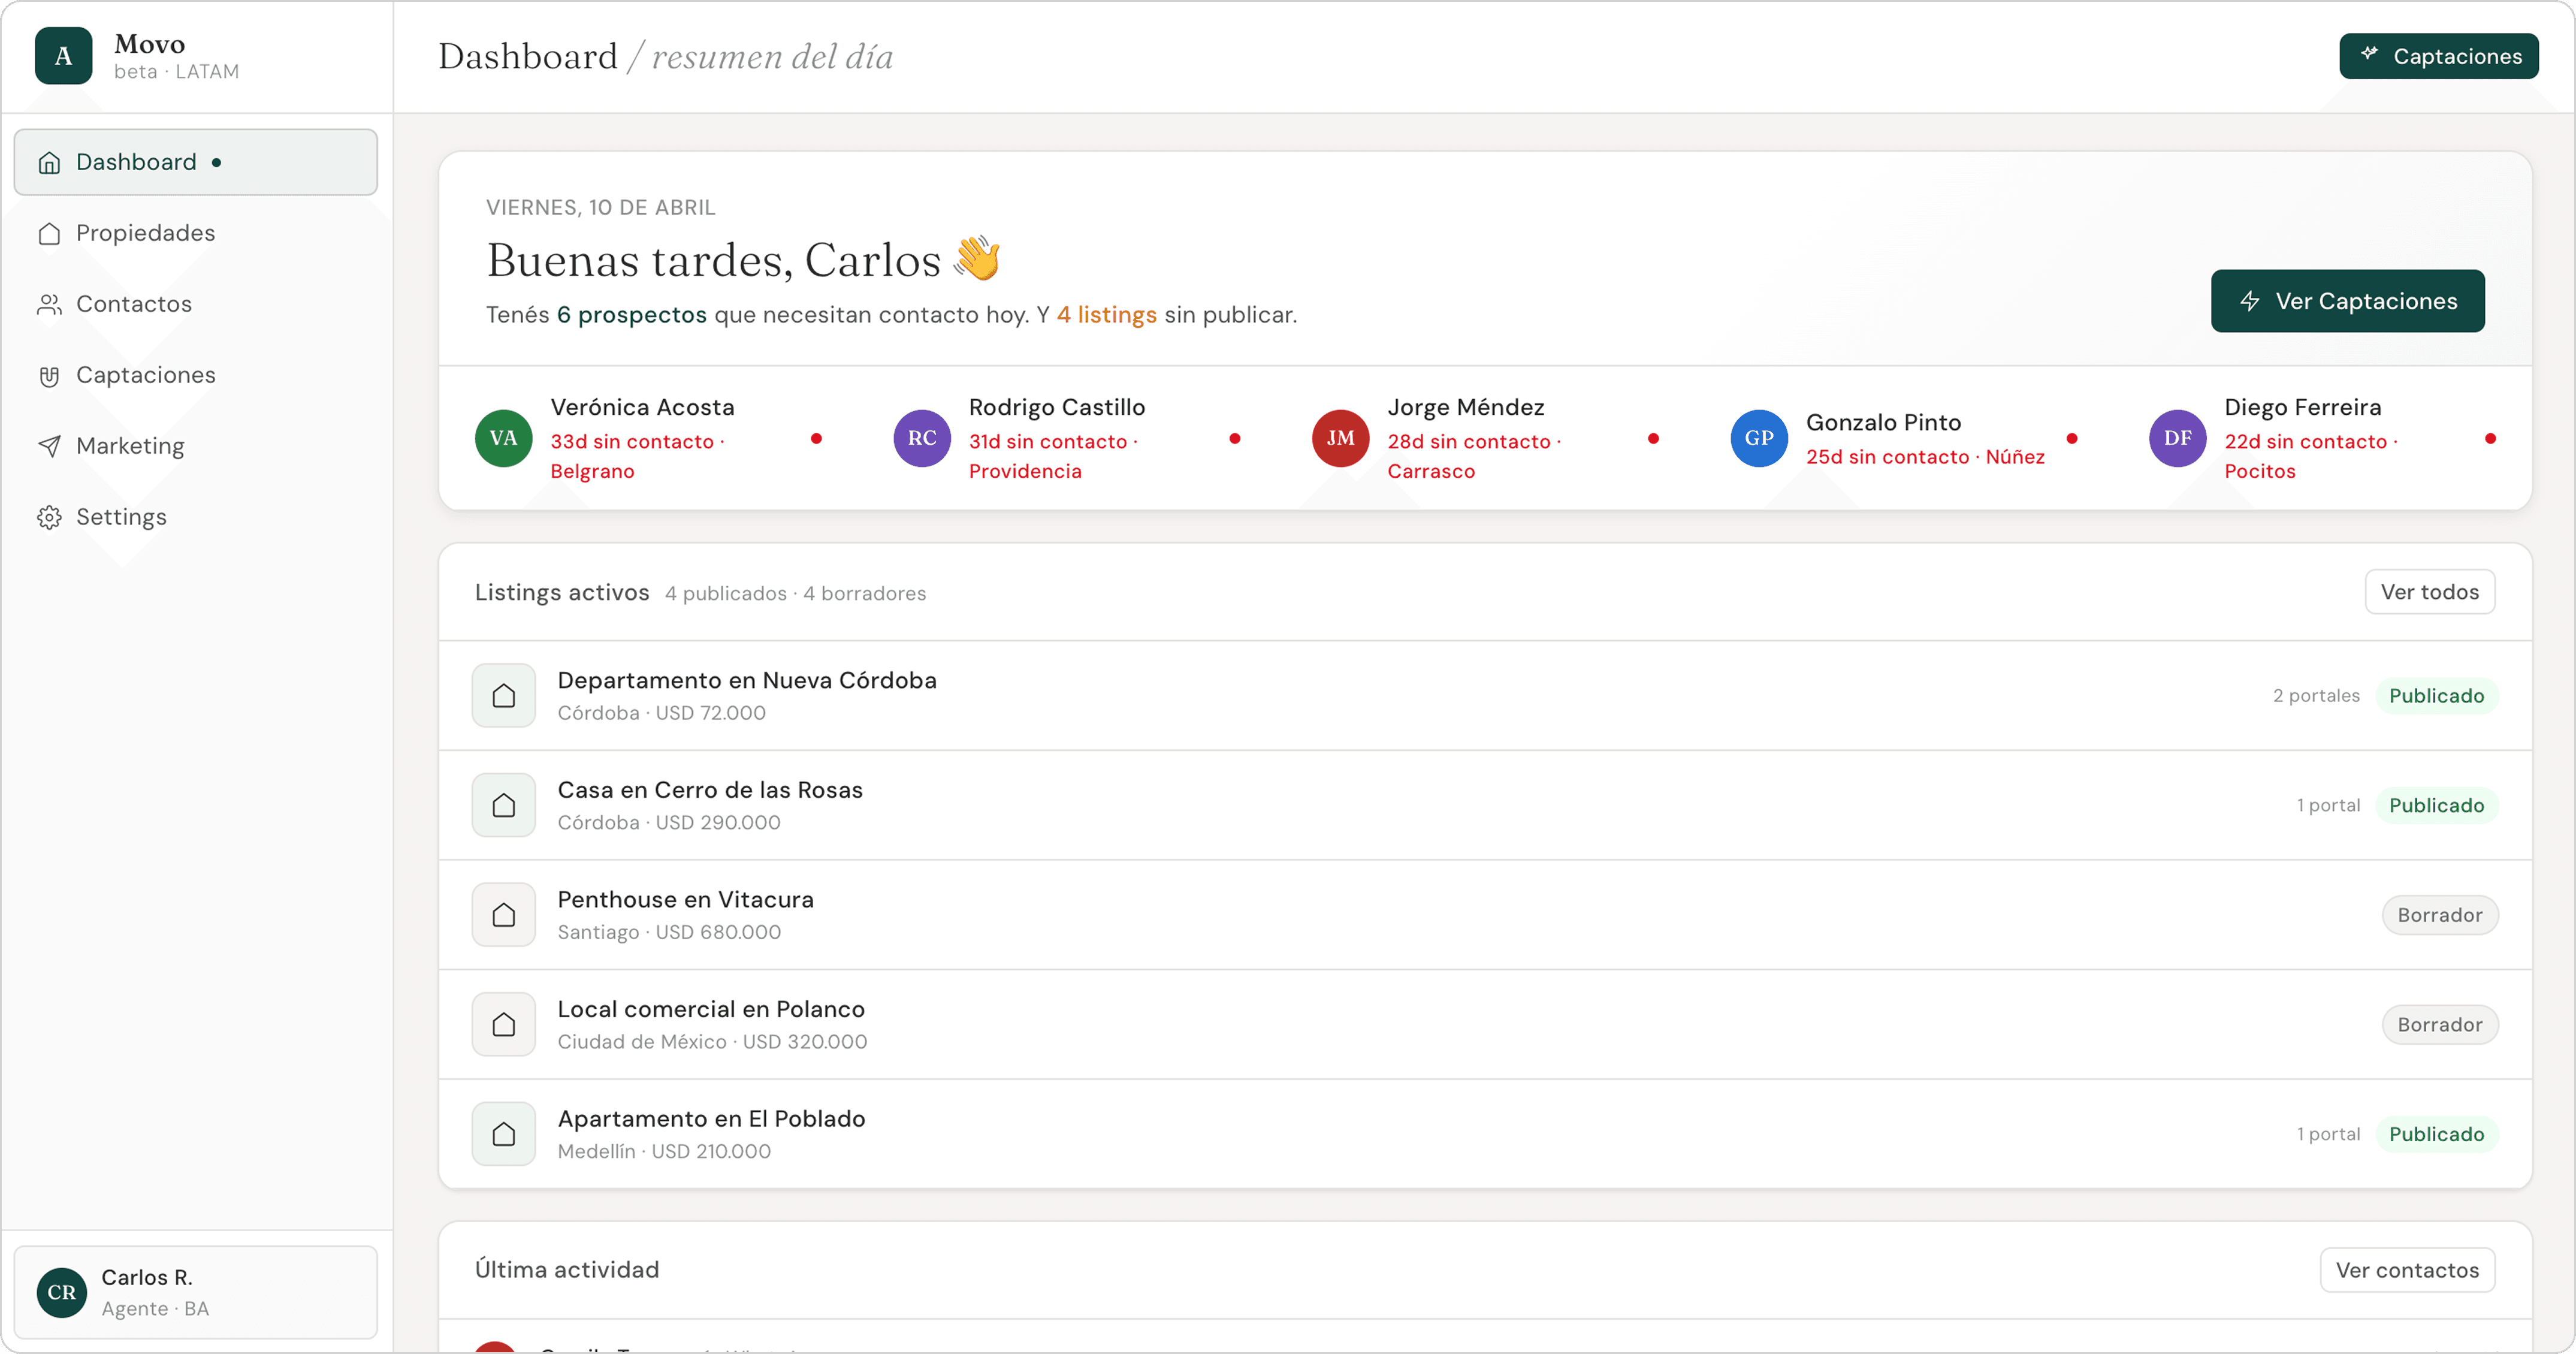
Task: Click the Movo logo icon
Action: (x=63, y=56)
